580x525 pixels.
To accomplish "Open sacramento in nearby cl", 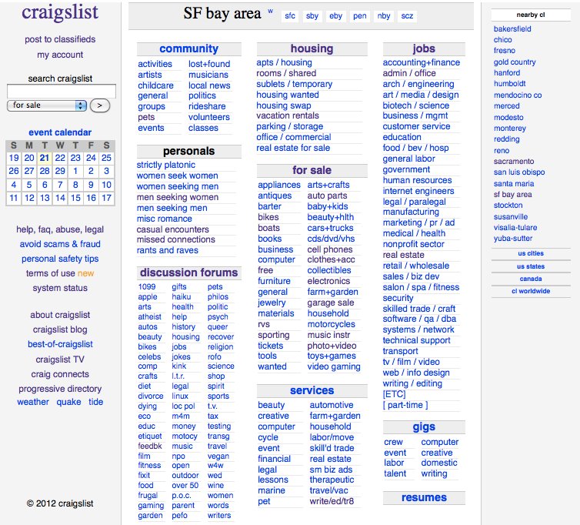I will [x=514, y=162].
